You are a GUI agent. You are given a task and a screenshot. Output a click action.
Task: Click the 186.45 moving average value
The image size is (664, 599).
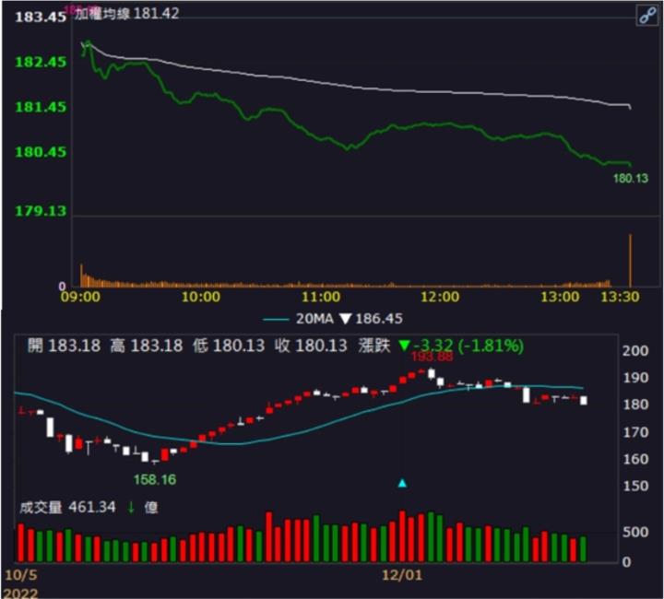tap(379, 319)
